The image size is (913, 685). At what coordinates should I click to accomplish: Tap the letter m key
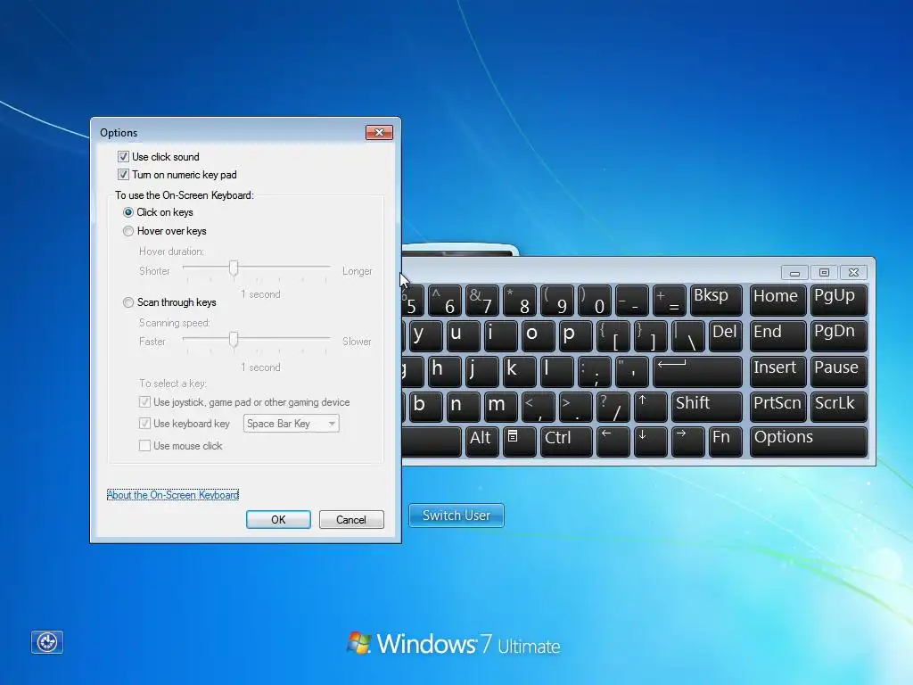tap(500, 407)
